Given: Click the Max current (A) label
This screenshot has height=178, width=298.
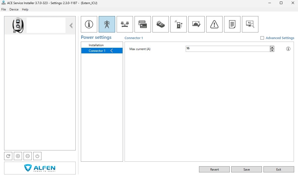Looking at the screenshot, I should coord(140,49).
